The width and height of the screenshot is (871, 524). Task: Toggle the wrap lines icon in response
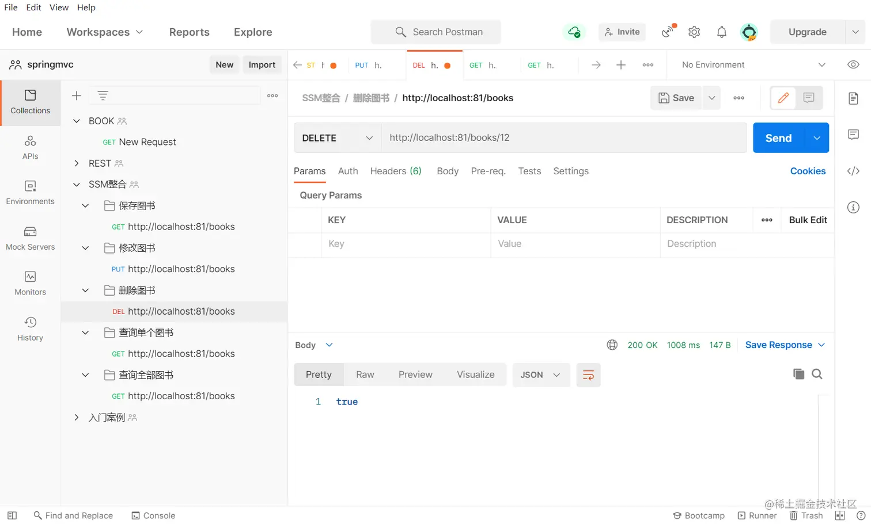click(588, 375)
